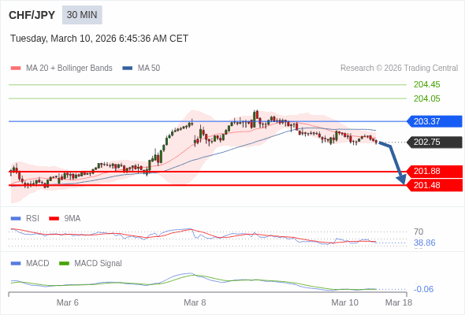
Task: Click the MACD Signal legend swatch
Action: tap(64, 264)
